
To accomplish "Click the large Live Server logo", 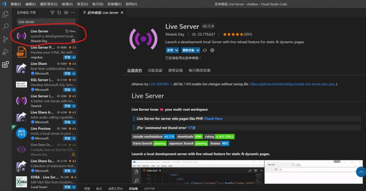I will [x=144, y=39].
